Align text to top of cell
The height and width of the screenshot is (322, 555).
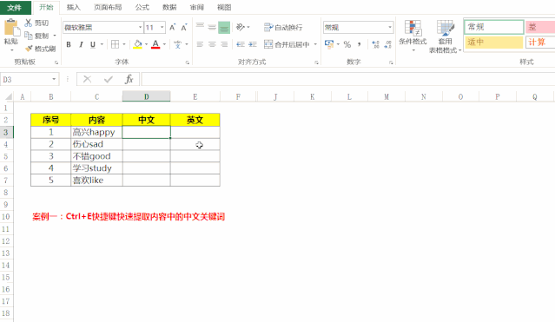pyautogui.click(x=200, y=27)
